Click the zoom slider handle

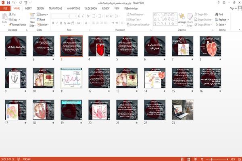212,159
